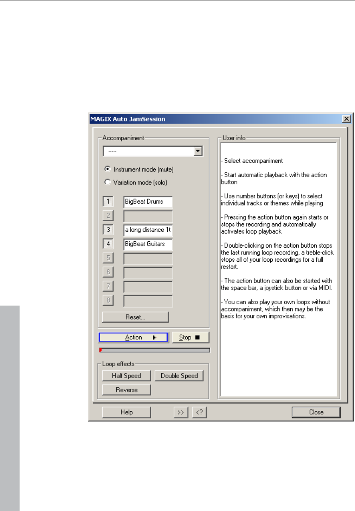This screenshot has width=355, height=511.
Task: Click the BigBeat Drums track field
Action: pyautogui.click(x=148, y=202)
